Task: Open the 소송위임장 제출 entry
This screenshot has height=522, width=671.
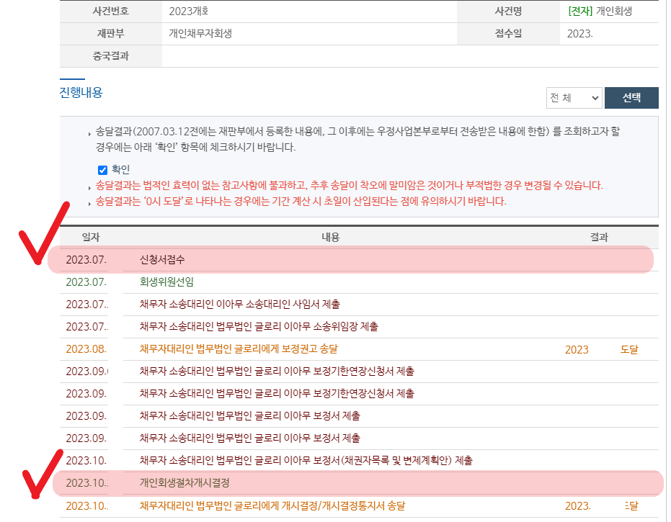Action: pyautogui.click(x=258, y=326)
